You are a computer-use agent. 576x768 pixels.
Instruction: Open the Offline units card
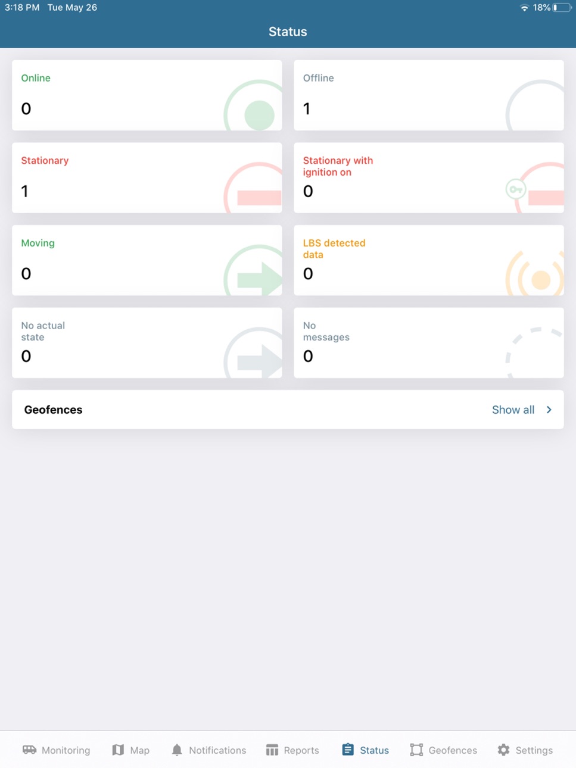click(429, 95)
